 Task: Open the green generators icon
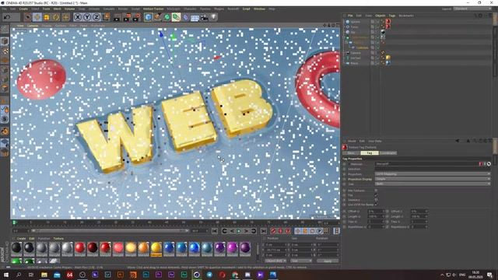[x=167, y=17]
